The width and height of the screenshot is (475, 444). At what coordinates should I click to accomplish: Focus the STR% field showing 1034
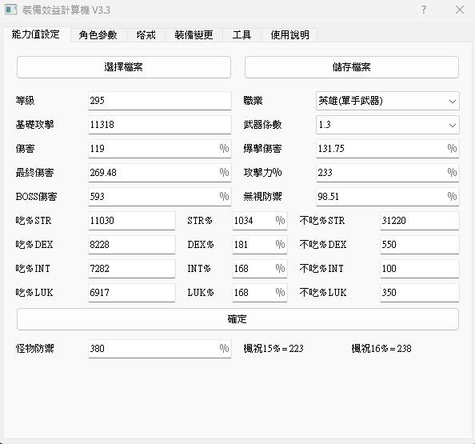click(x=260, y=221)
